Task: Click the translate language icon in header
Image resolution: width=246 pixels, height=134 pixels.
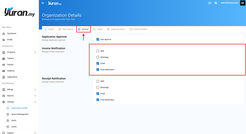Action: 216,3
